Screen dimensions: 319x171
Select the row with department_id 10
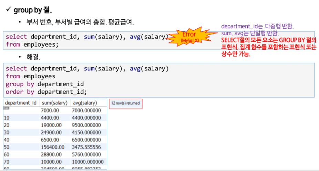pyautogui.click(x=55, y=118)
